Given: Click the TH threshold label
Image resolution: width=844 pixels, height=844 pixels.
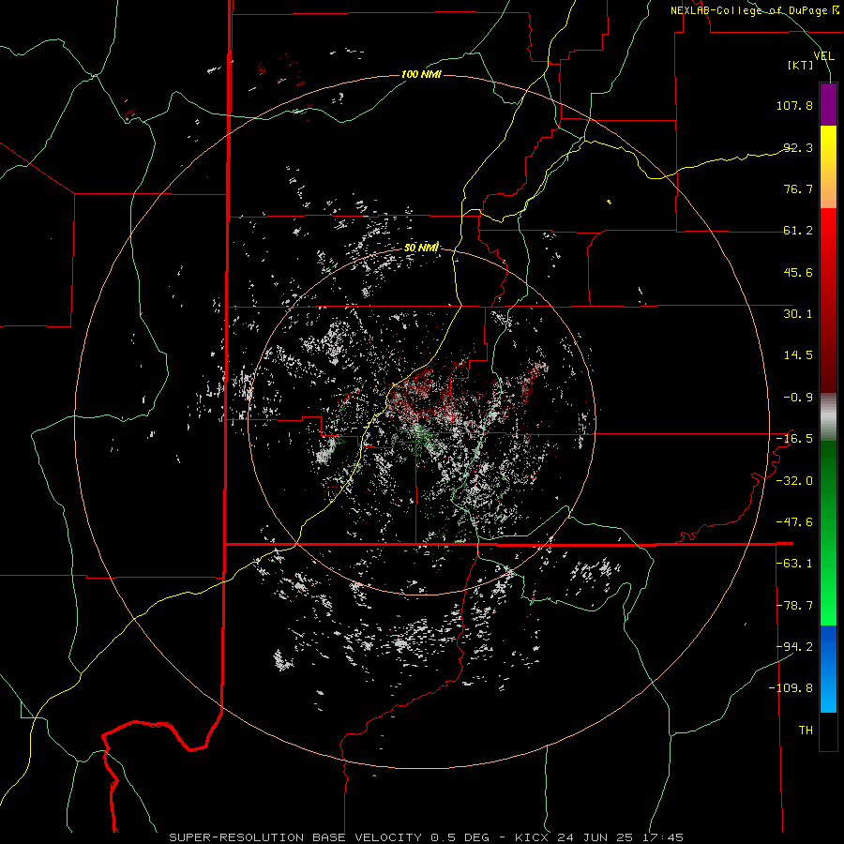Looking at the screenshot, I should [806, 731].
